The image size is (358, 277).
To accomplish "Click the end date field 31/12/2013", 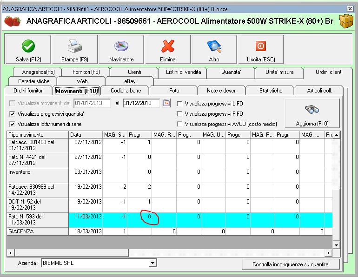I will click(x=141, y=103).
